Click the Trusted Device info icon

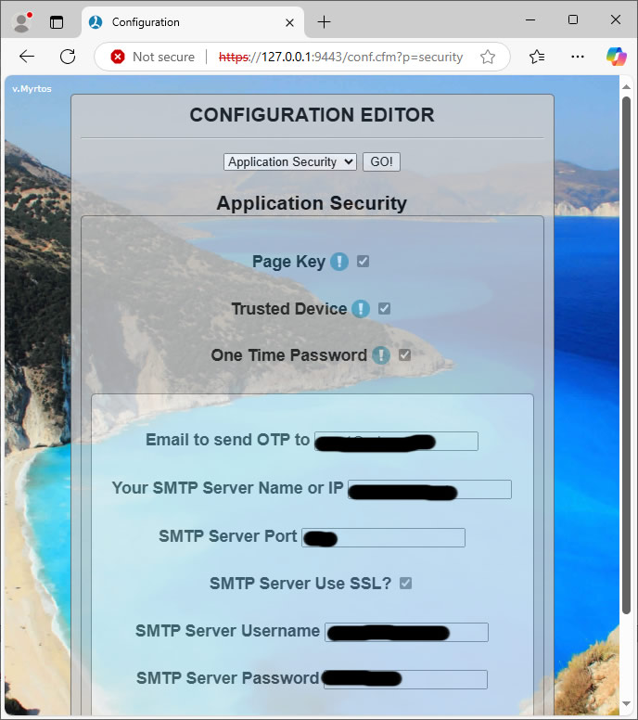pyautogui.click(x=361, y=309)
